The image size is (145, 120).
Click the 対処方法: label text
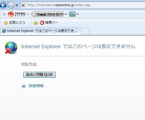tap(29, 64)
